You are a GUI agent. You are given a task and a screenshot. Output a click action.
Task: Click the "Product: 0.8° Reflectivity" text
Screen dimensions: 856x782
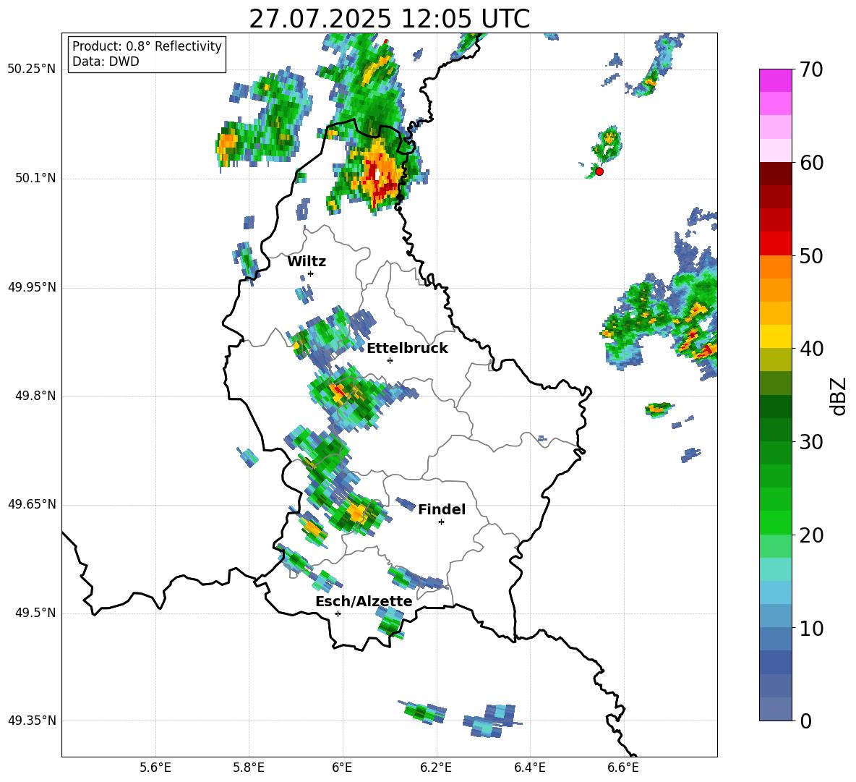point(147,46)
